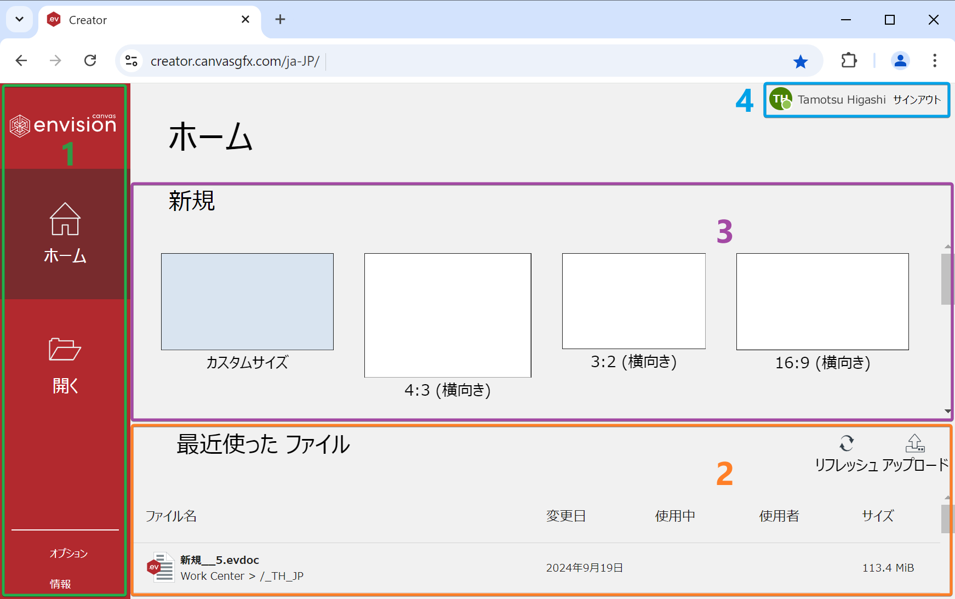The image size is (955, 599).
Task: Click templates scrollbar down arrow
Action: [x=948, y=411]
